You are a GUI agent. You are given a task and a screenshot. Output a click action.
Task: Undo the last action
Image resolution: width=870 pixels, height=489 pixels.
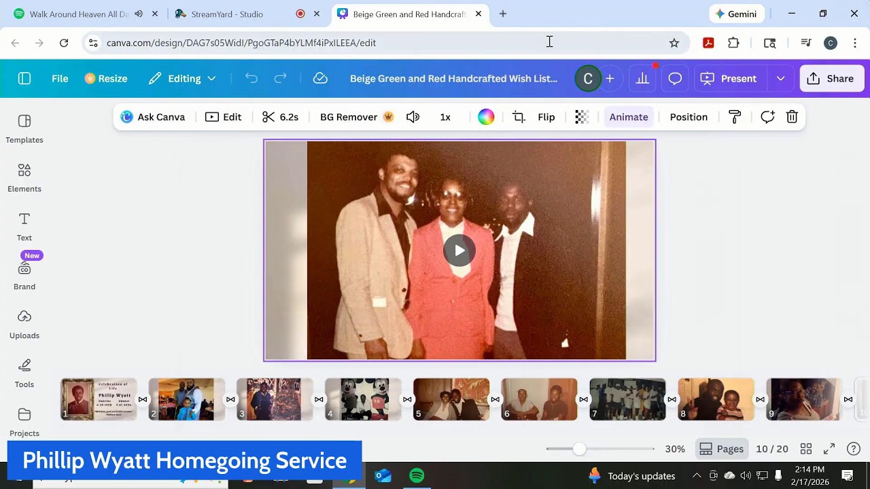(x=251, y=79)
